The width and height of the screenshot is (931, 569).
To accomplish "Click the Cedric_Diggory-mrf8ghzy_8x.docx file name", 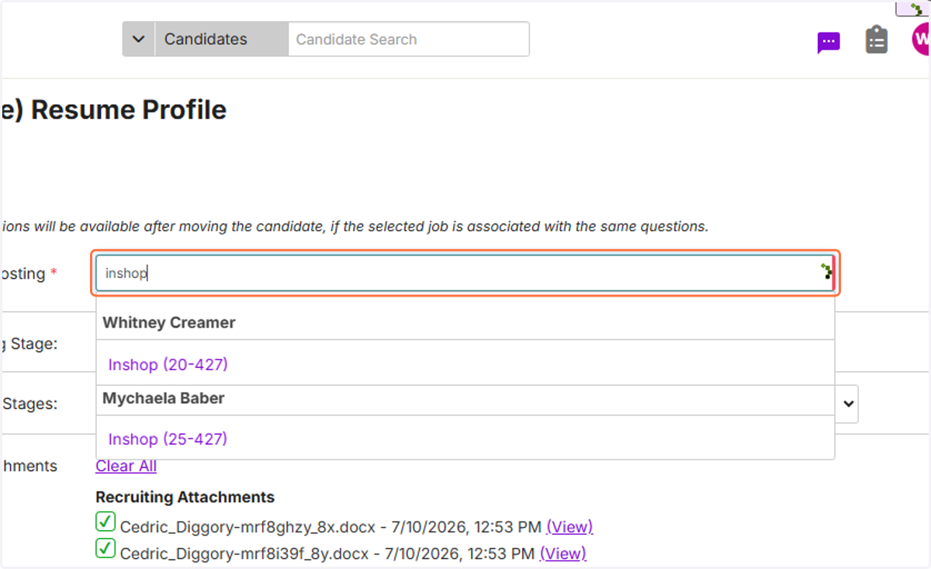I will [246, 527].
